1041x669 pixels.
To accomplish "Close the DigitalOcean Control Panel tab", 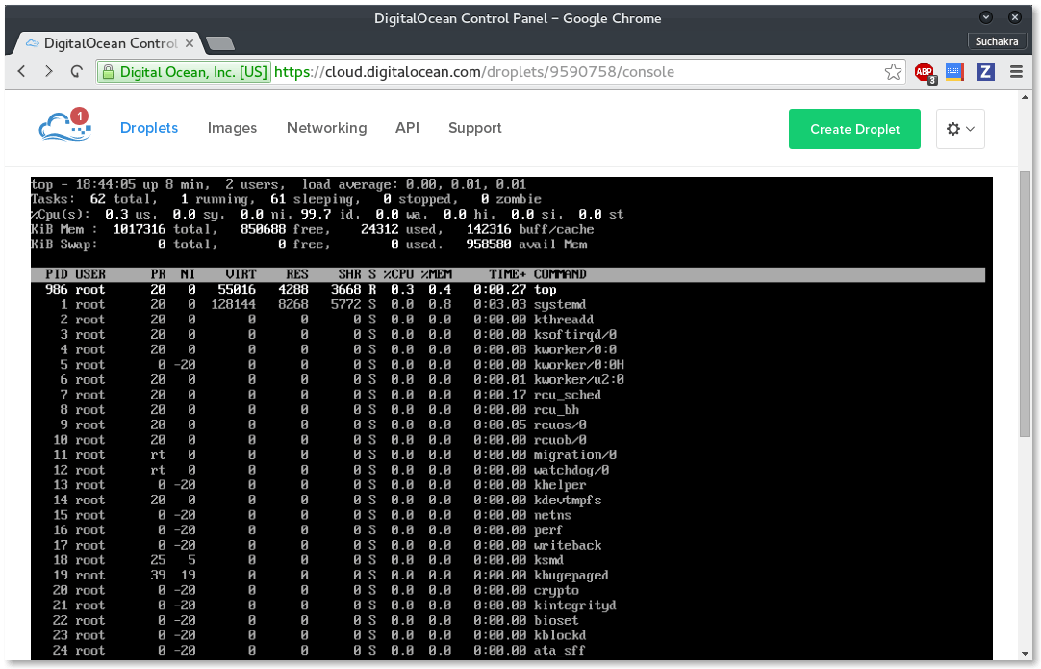I will (x=190, y=43).
